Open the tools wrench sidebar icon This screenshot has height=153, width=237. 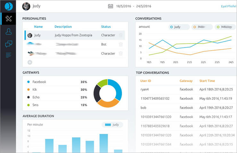coord(9,19)
